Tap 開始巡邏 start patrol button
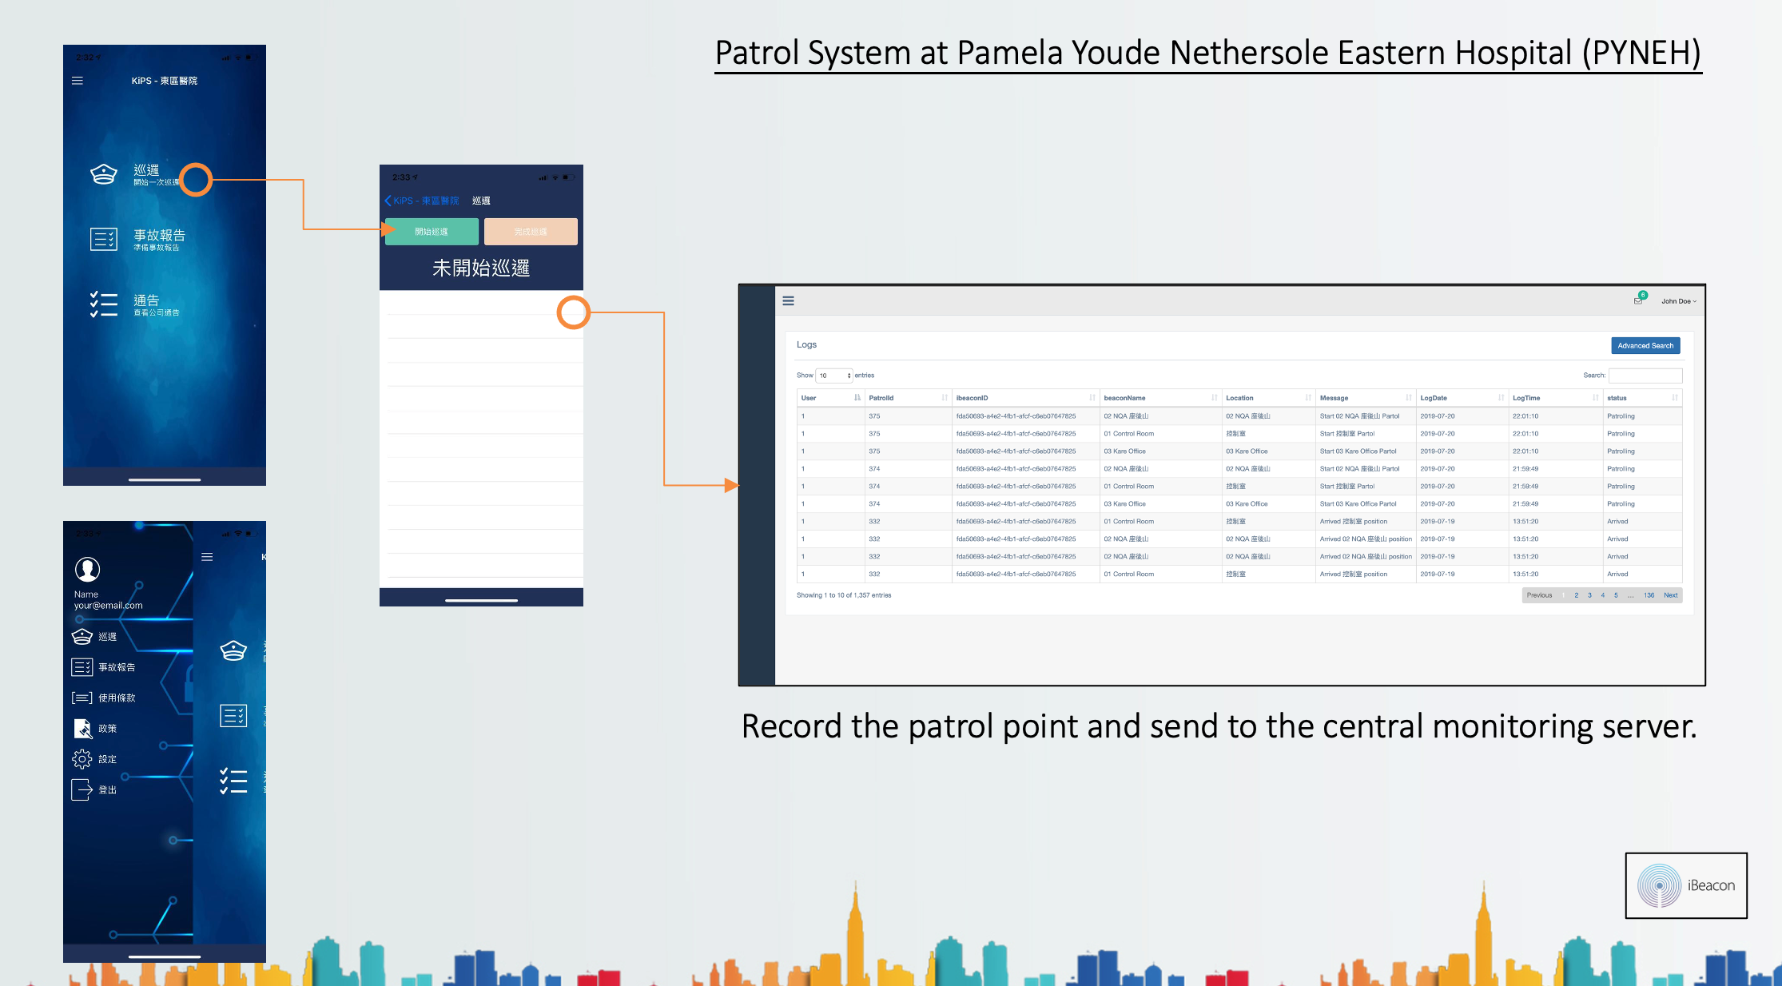Screen dimensions: 1782x986 432,232
